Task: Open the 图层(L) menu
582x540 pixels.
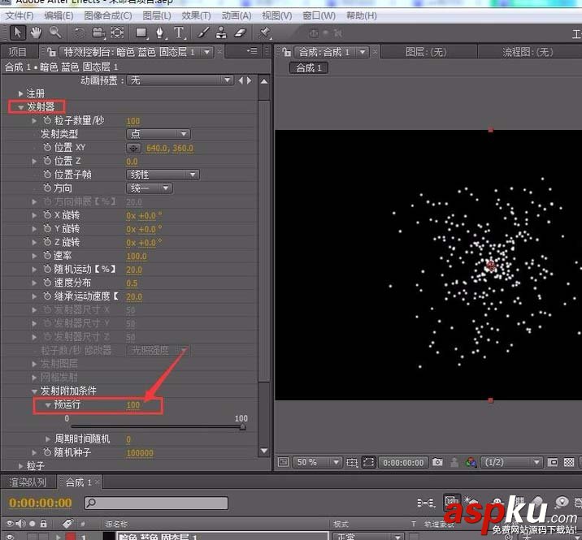Action: pyautogui.click(x=157, y=16)
